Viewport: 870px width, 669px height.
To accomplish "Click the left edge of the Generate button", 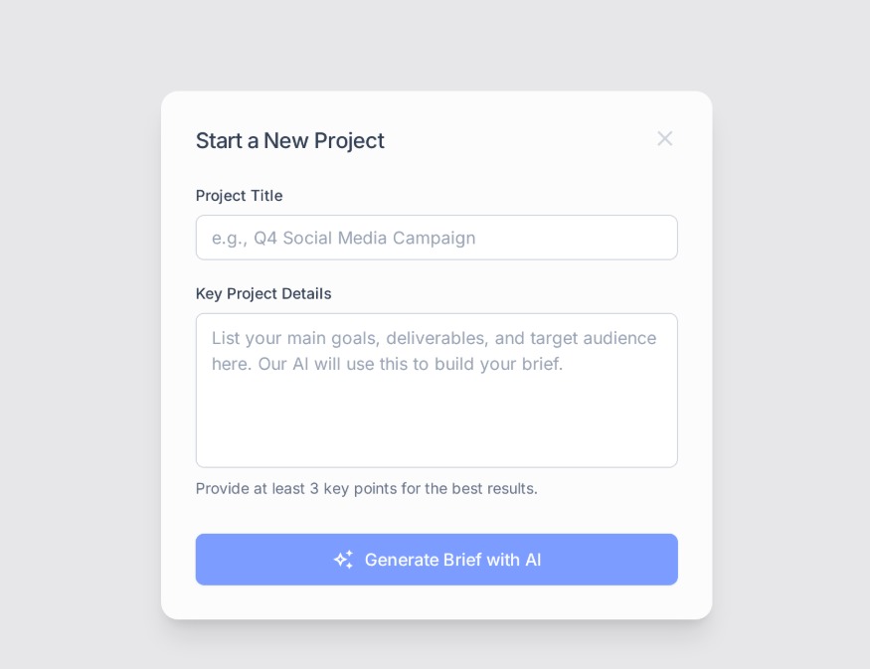I will click(x=207, y=560).
